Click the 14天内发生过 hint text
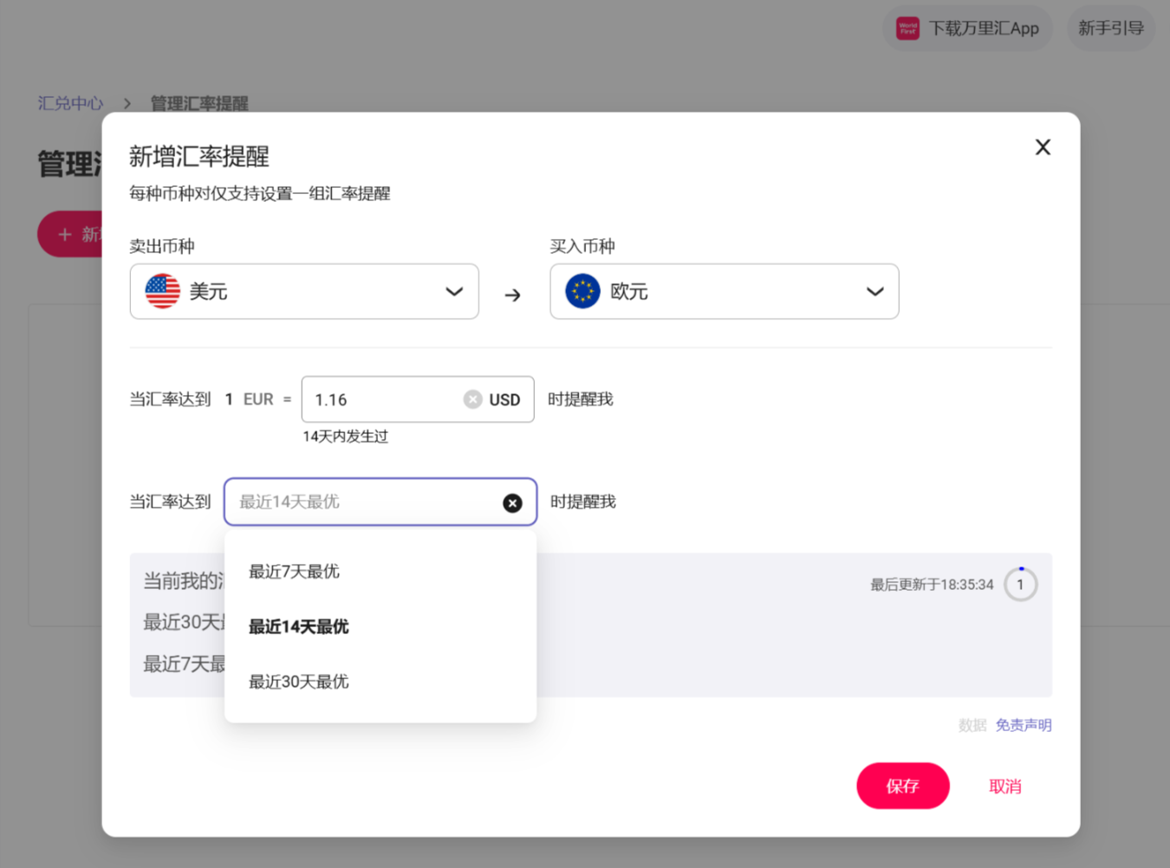This screenshot has height=868, width=1170. pyautogui.click(x=346, y=437)
